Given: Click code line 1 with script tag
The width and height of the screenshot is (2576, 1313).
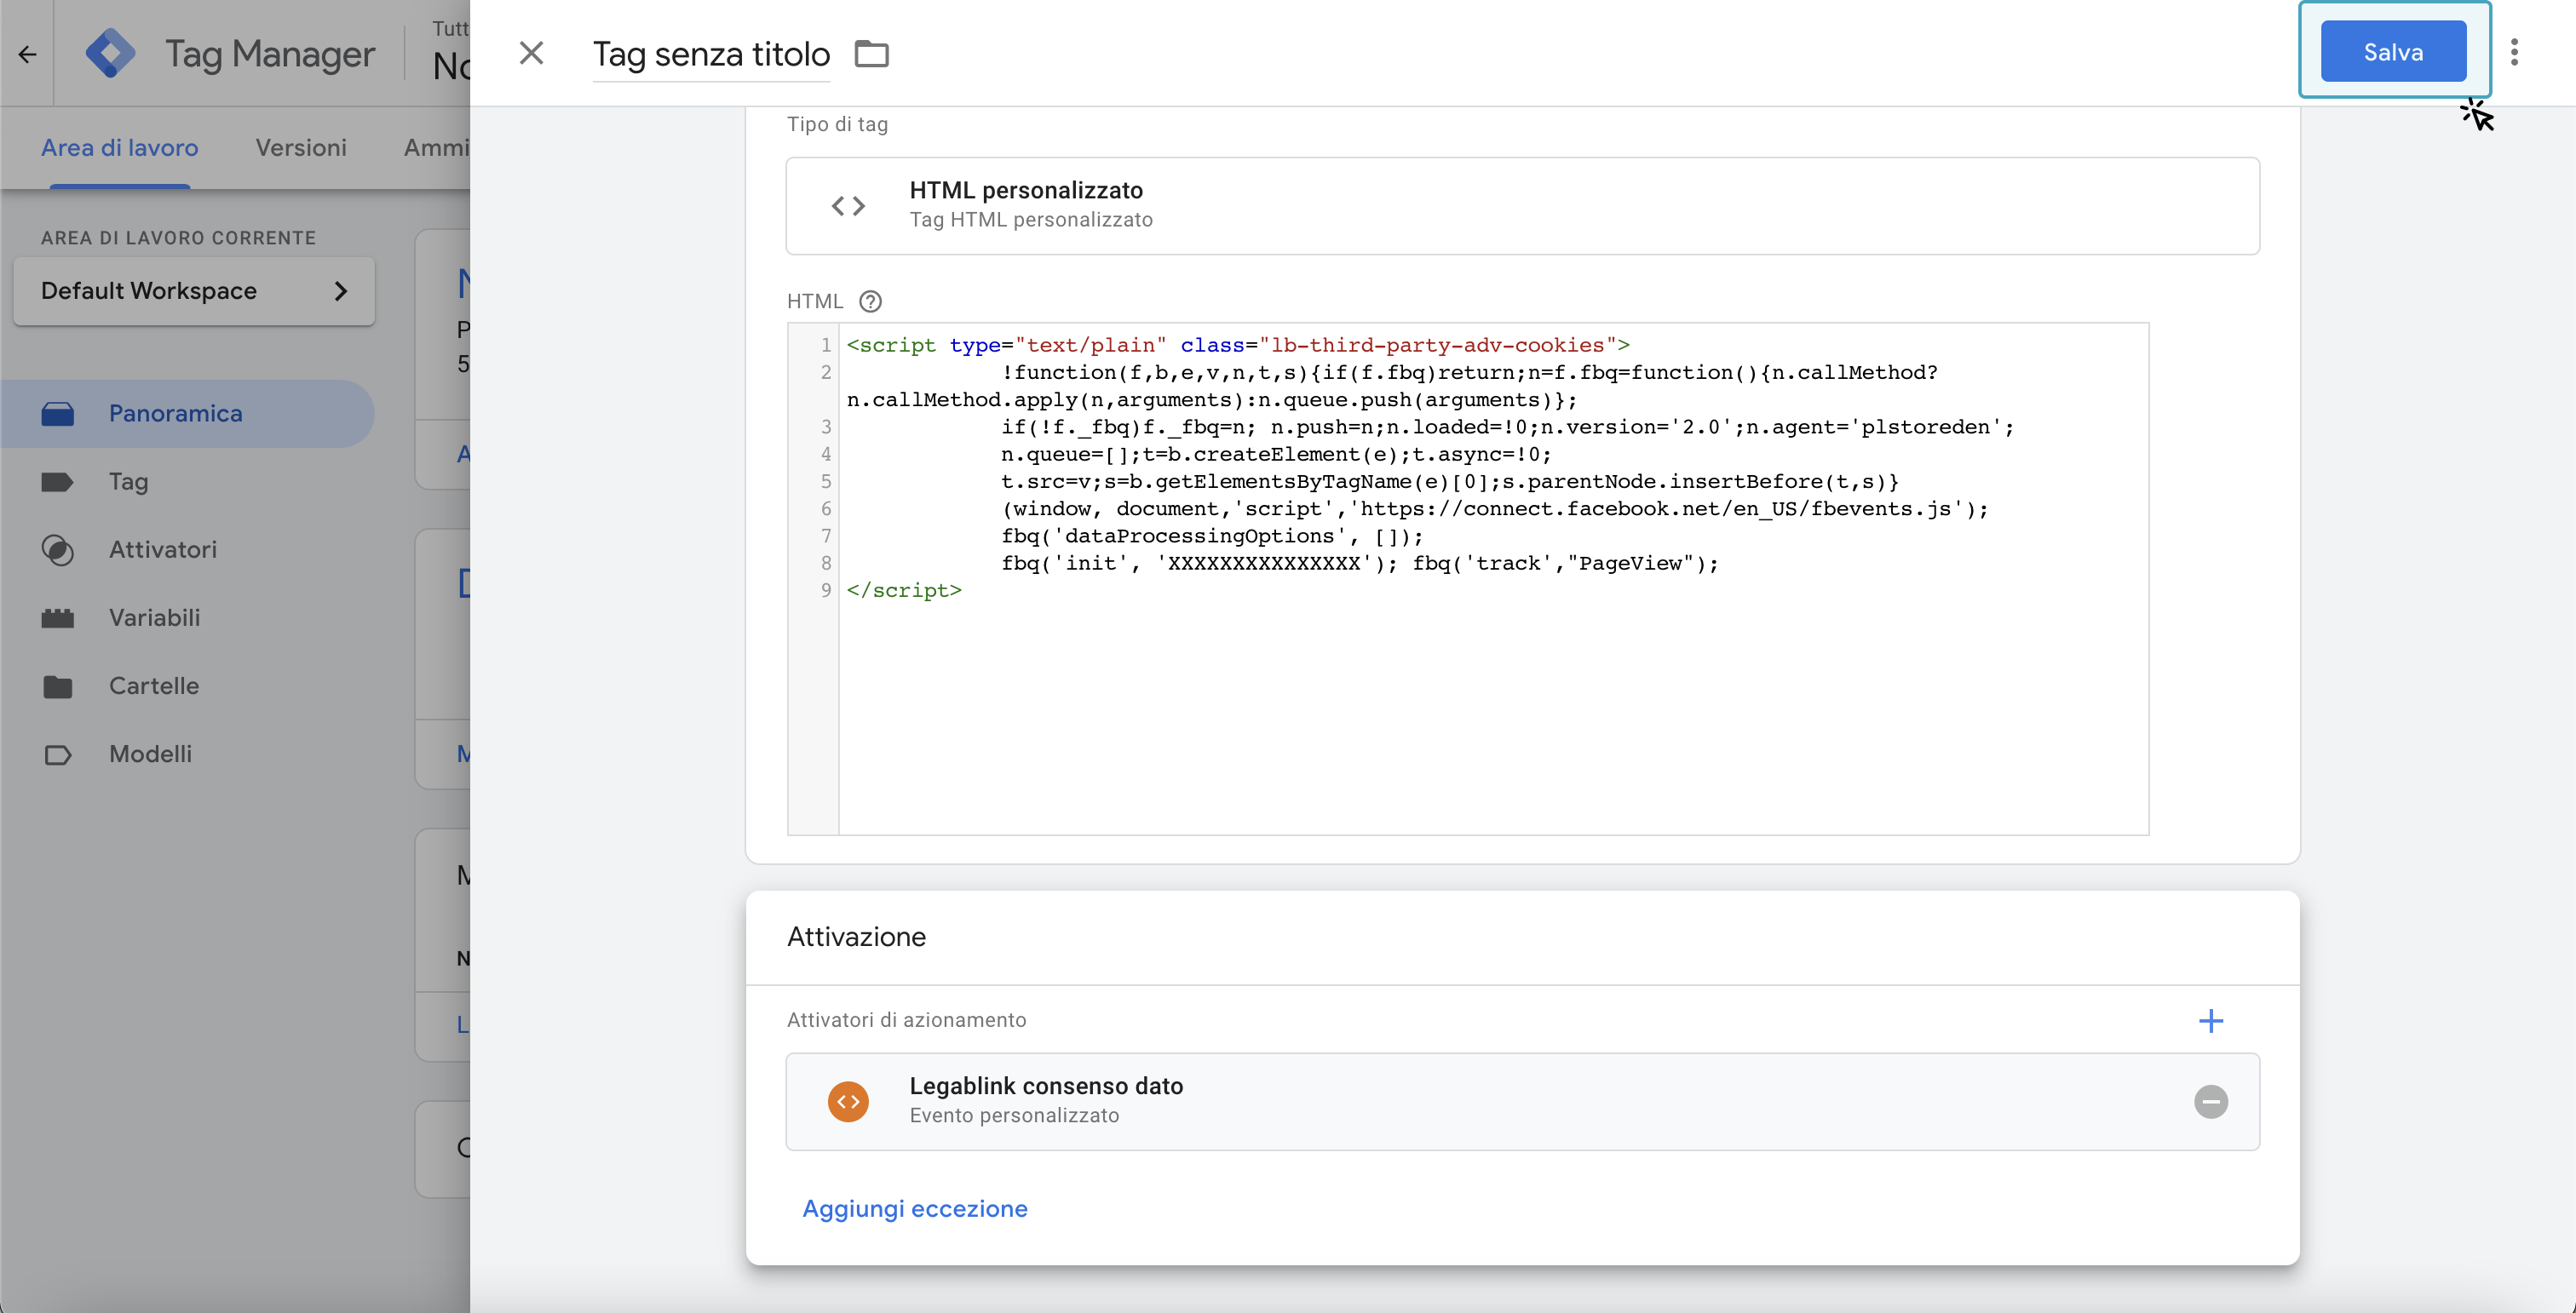Looking at the screenshot, I should coord(1238,345).
